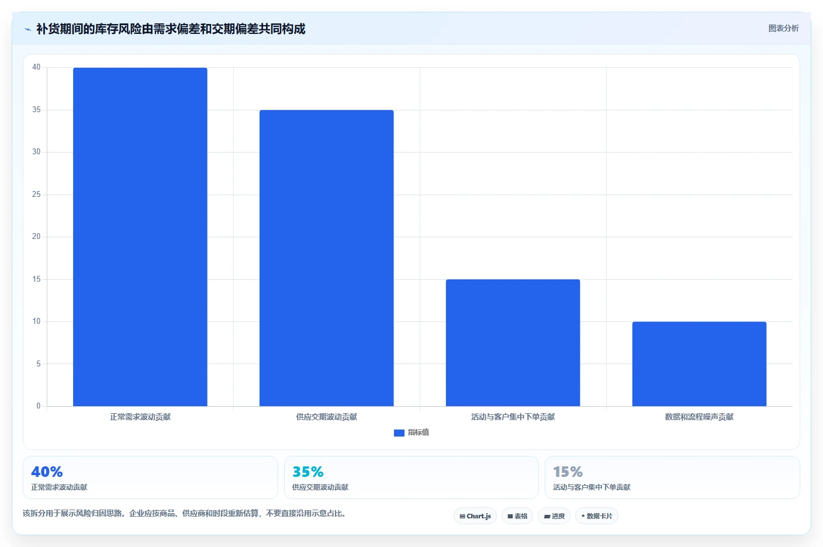Screen dimensions: 823x547
Task: Click the 数据和流程噪声贡献 x-axis label
Action: 700,417
